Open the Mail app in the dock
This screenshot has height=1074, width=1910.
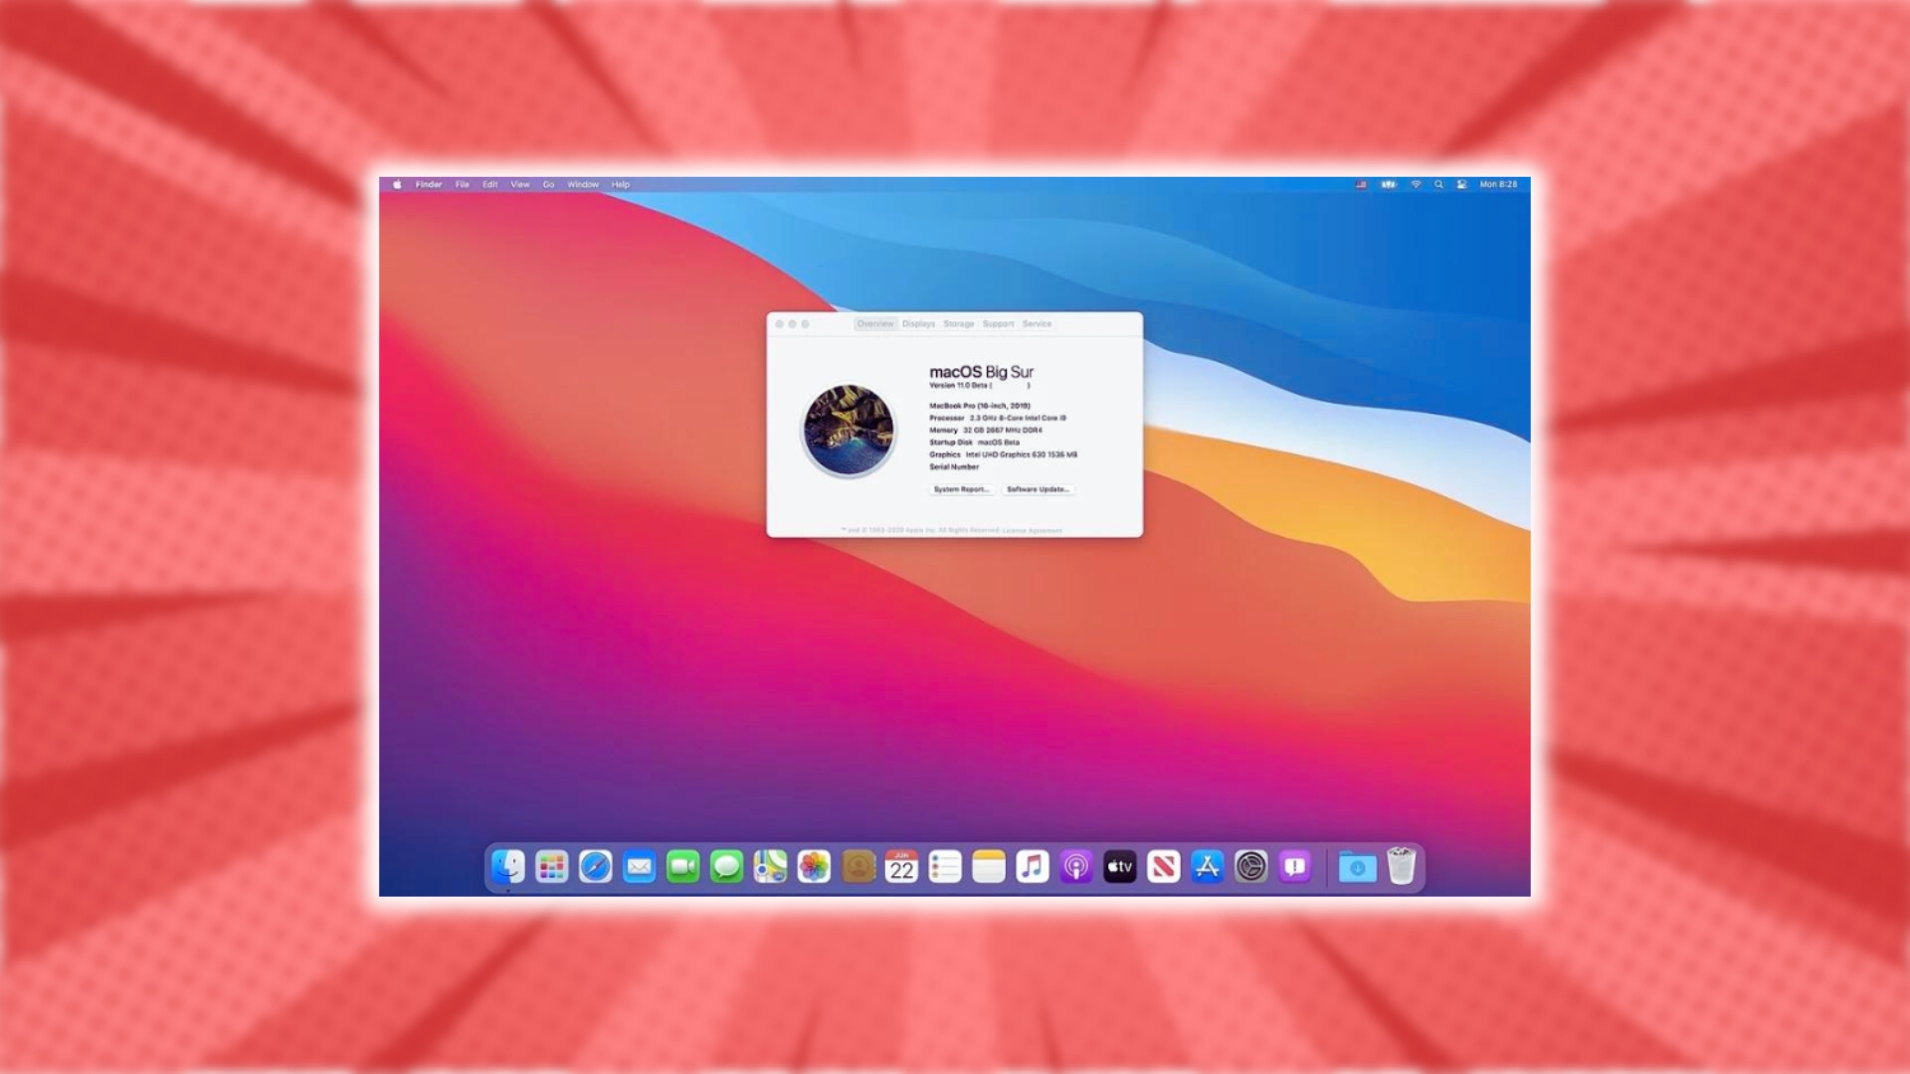point(639,867)
